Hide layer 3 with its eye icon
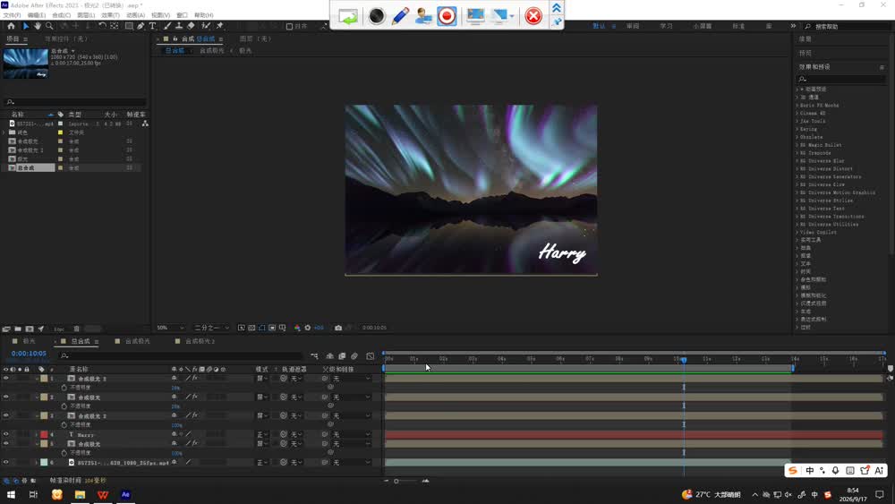Viewport: 895px width, 504px height. coord(5,415)
